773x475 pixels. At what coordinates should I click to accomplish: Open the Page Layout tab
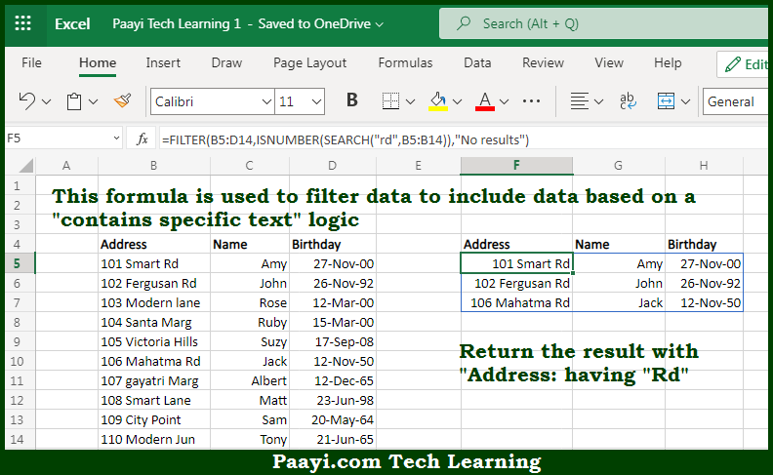pyautogui.click(x=309, y=63)
